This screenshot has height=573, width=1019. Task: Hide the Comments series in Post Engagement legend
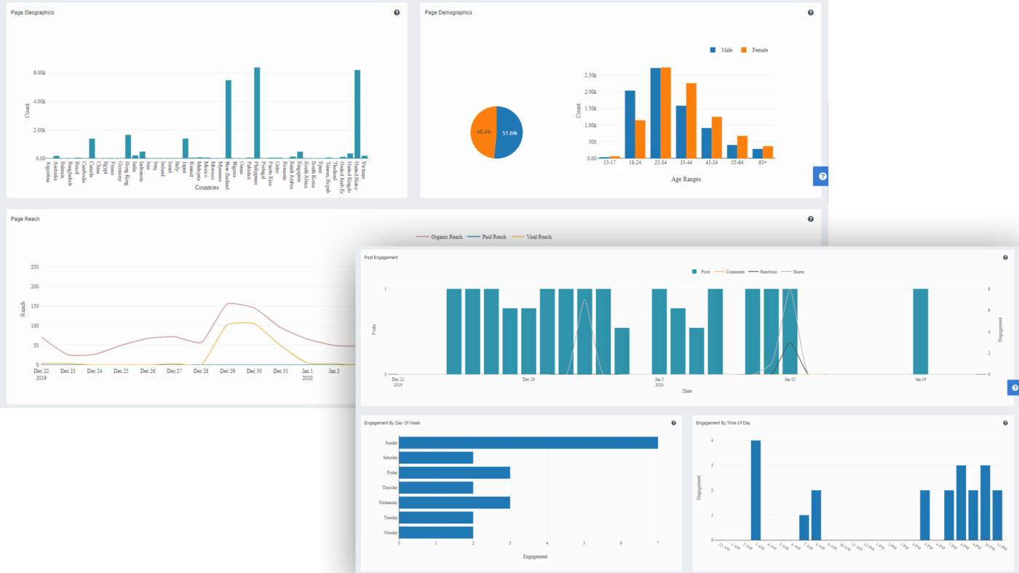[729, 272]
